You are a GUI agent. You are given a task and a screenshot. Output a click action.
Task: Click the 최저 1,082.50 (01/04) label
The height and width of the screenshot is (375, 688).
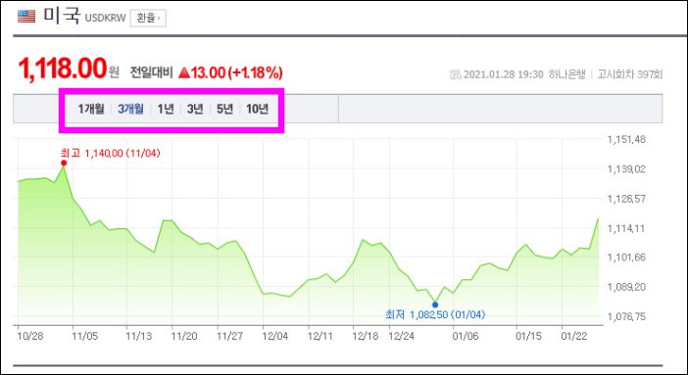point(435,314)
